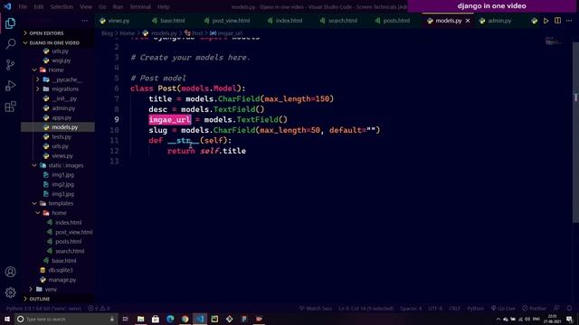The height and width of the screenshot is (325, 579).
Task: Open errors and warnings count in status bar
Action: tap(99, 309)
